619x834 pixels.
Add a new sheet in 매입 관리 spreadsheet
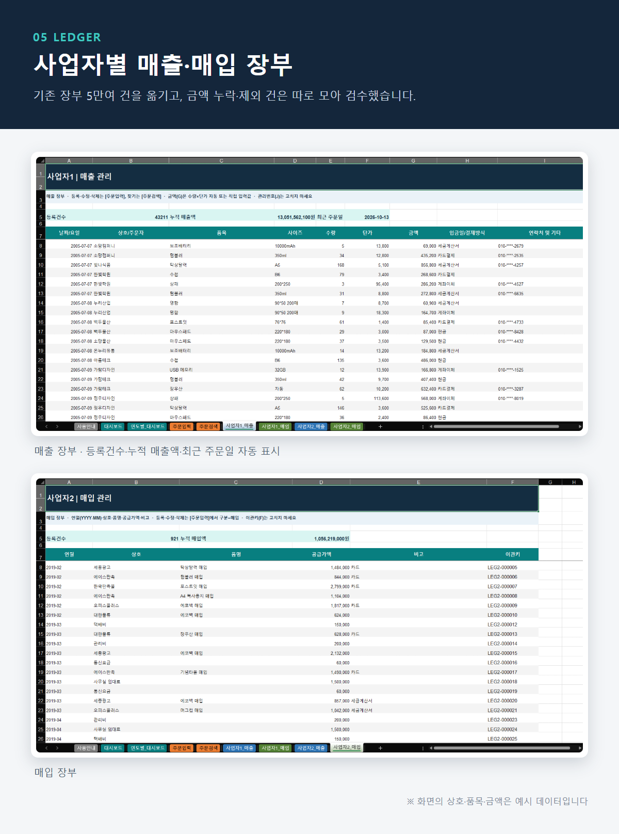[380, 748]
